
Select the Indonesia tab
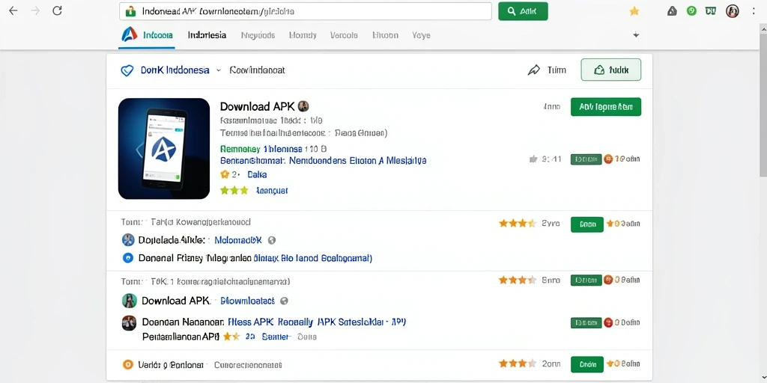tap(207, 35)
